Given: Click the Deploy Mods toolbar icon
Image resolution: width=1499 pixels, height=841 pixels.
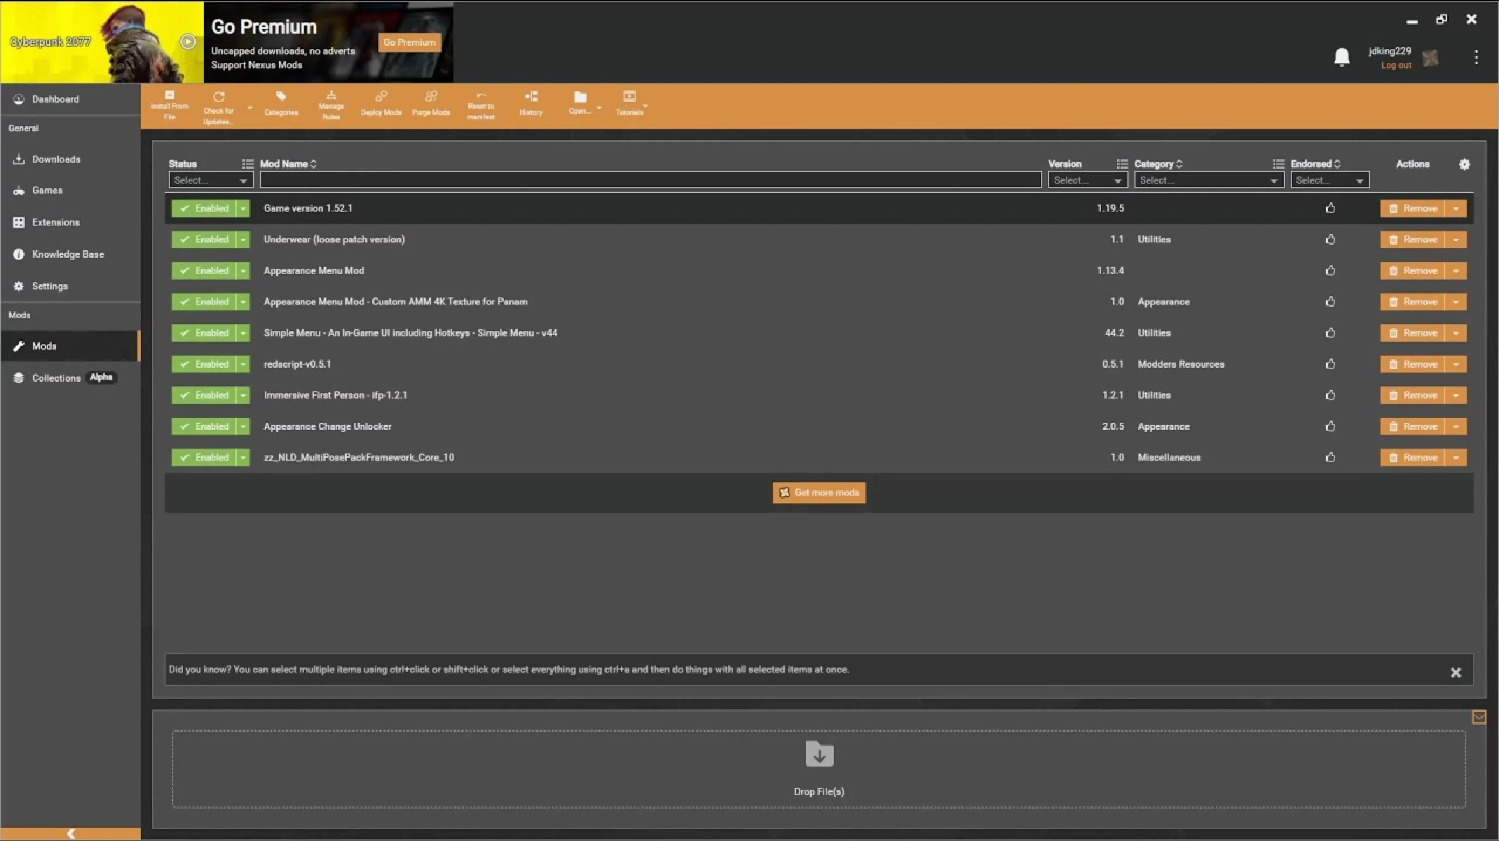Looking at the screenshot, I should [381, 103].
